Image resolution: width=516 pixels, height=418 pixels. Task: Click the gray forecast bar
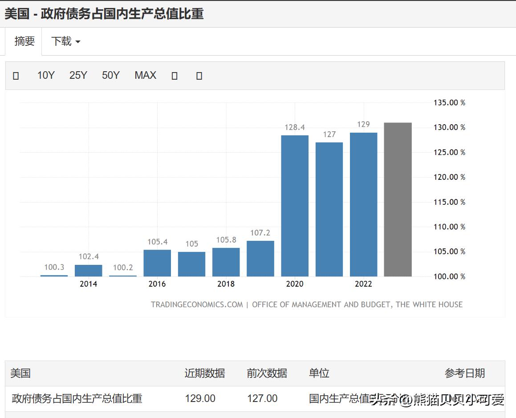(398, 199)
